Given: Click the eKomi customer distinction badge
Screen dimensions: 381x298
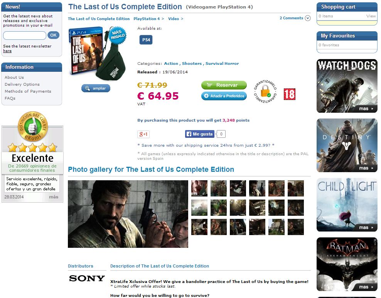Looking at the screenshot, I should (x=32, y=127).
